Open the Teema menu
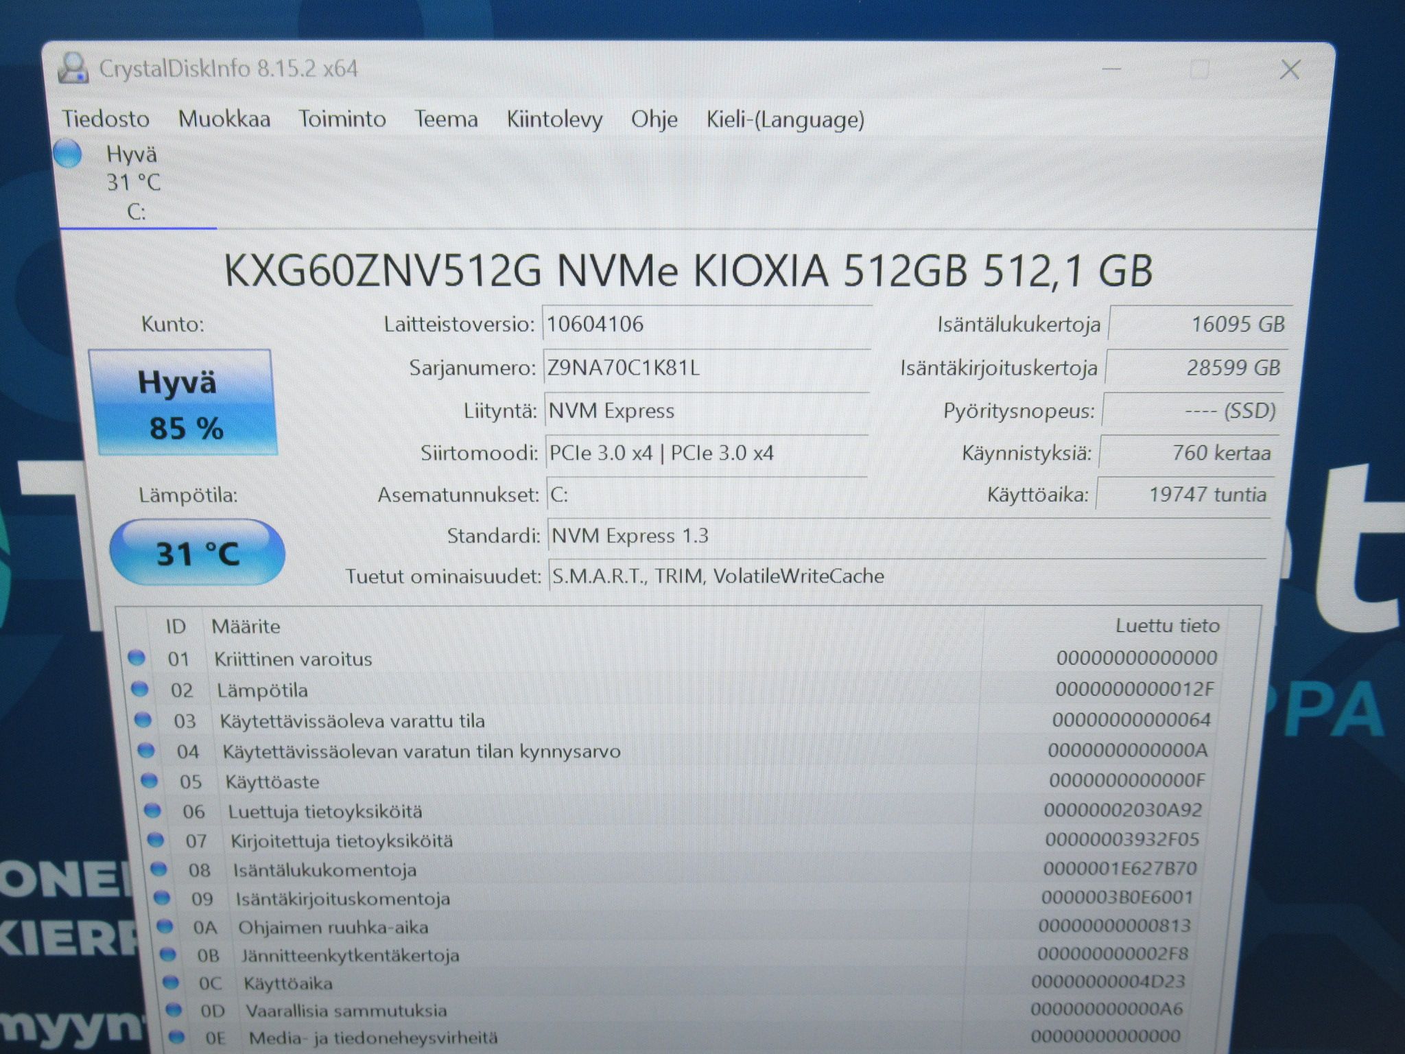Image resolution: width=1405 pixels, height=1054 pixels. [446, 119]
